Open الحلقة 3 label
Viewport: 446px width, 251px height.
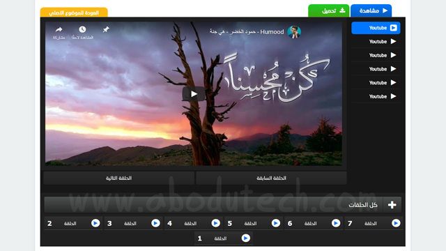[x=130, y=223]
